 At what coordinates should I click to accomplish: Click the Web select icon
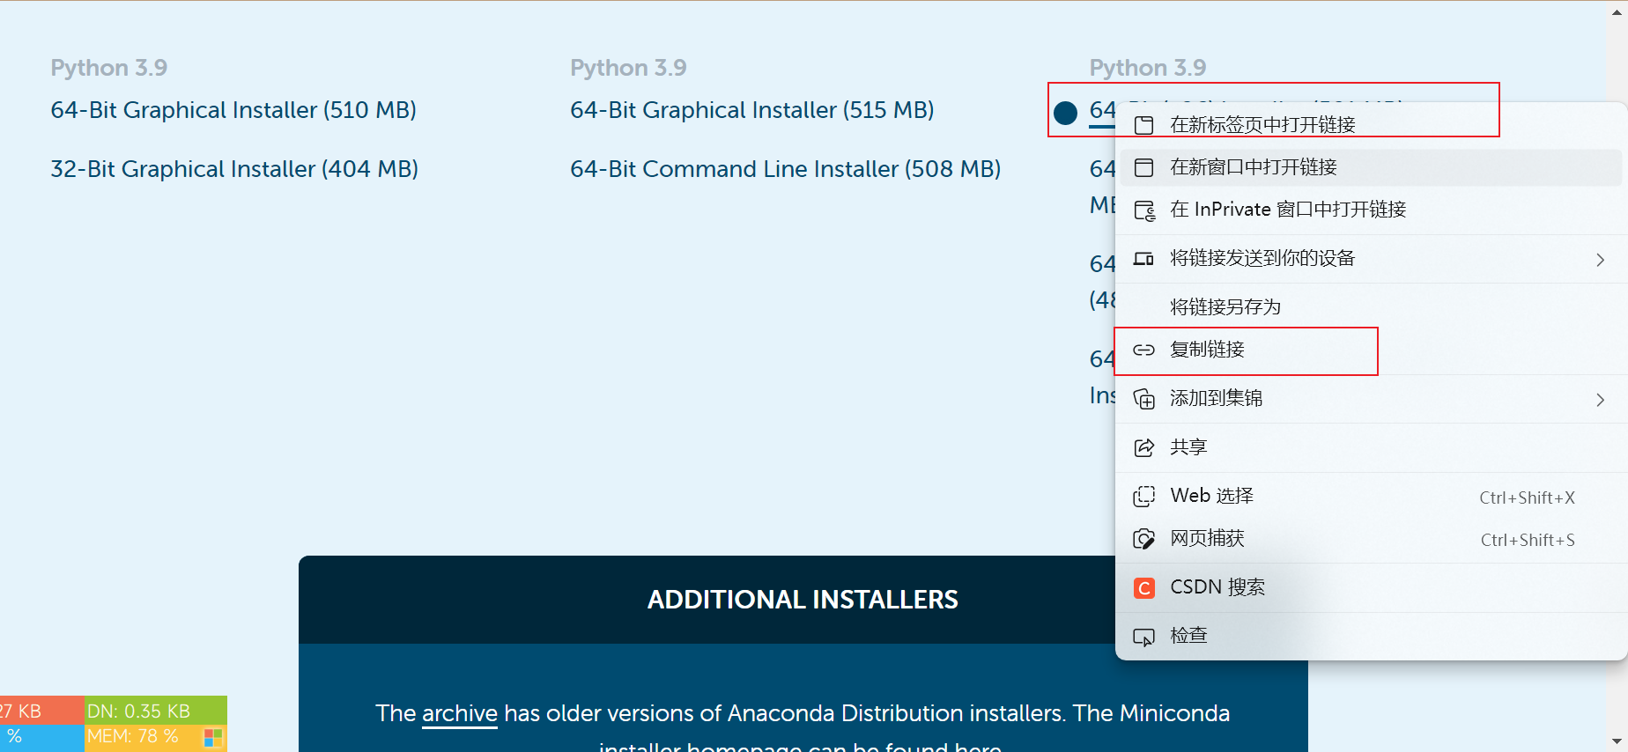(1143, 496)
